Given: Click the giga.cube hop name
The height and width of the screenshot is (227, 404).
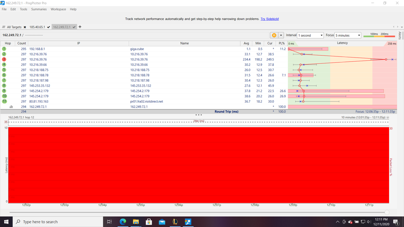Looking at the screenshot, I should pos(137,49).
